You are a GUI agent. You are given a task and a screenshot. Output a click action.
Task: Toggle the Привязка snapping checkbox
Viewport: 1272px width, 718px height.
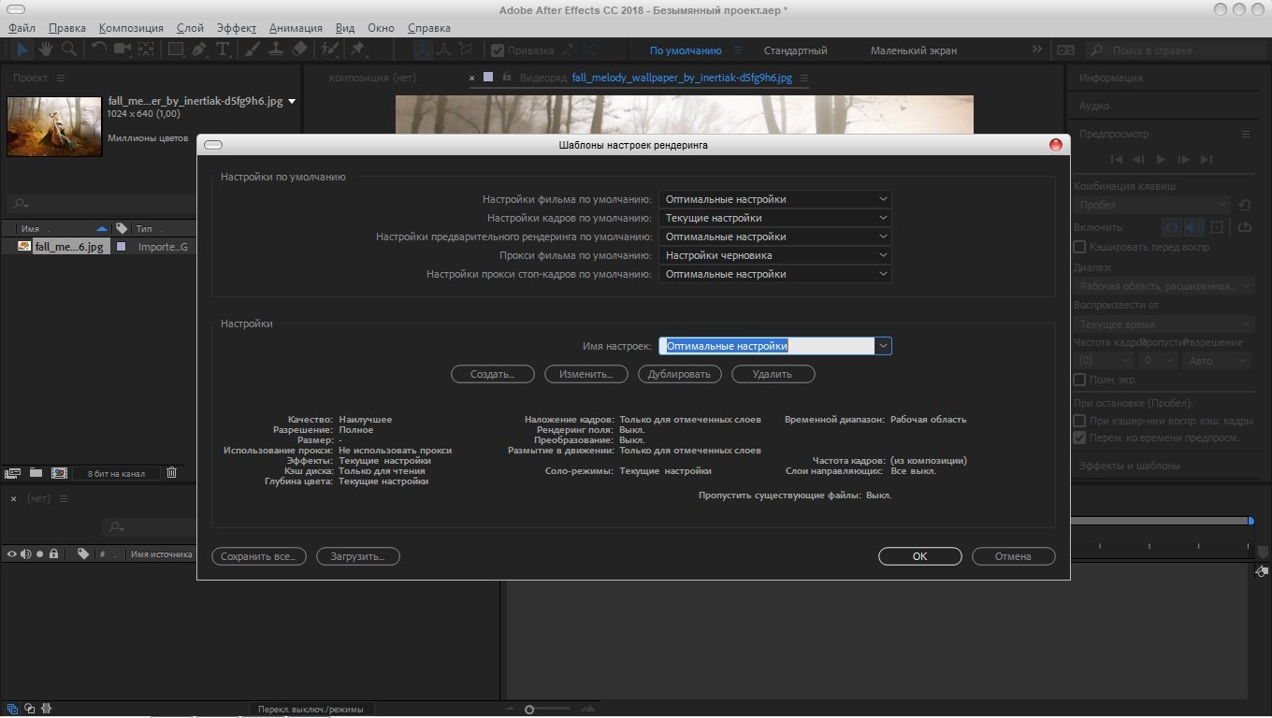pyautogui.click(x=499, y=50)
